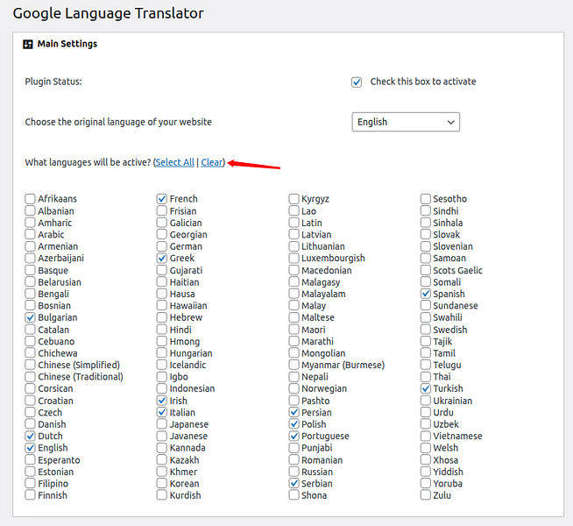Click the Malayalam language label

pyautogui.click(x=323, y=294)
